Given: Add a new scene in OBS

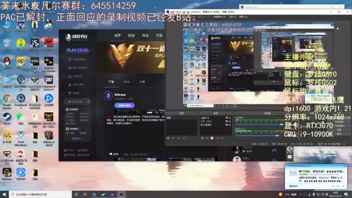Looking at the screenshot, I should tap(168, 138).
